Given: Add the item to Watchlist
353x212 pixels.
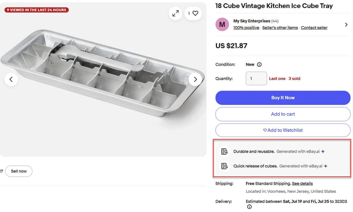Looking at the screenshot, I should (283, 130).
